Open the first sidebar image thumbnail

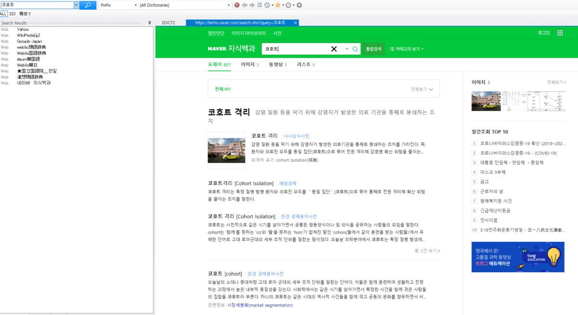(x=486, y=101)
